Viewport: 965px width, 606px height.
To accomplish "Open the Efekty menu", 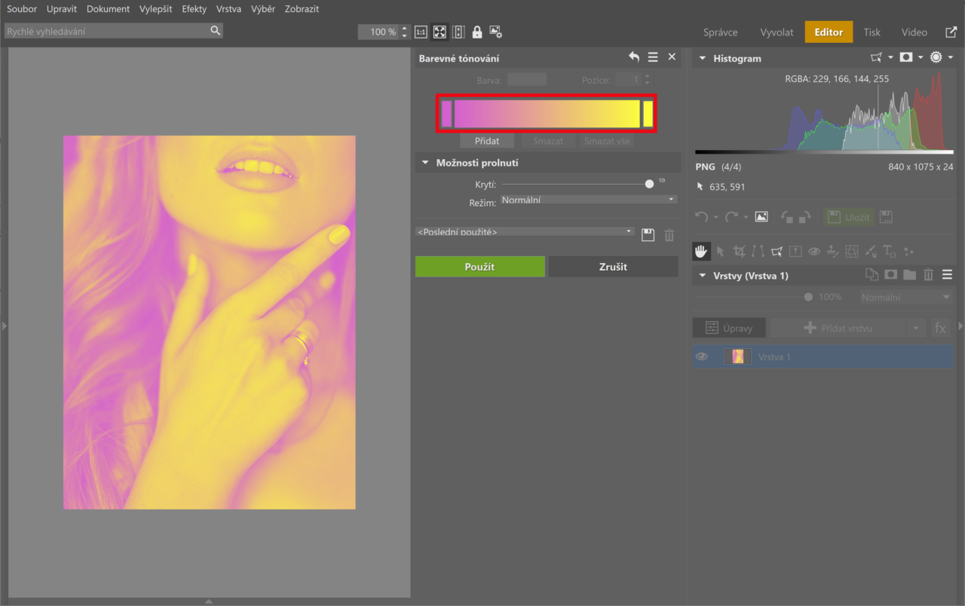I will pyautogui.click(x=195, y=9).
